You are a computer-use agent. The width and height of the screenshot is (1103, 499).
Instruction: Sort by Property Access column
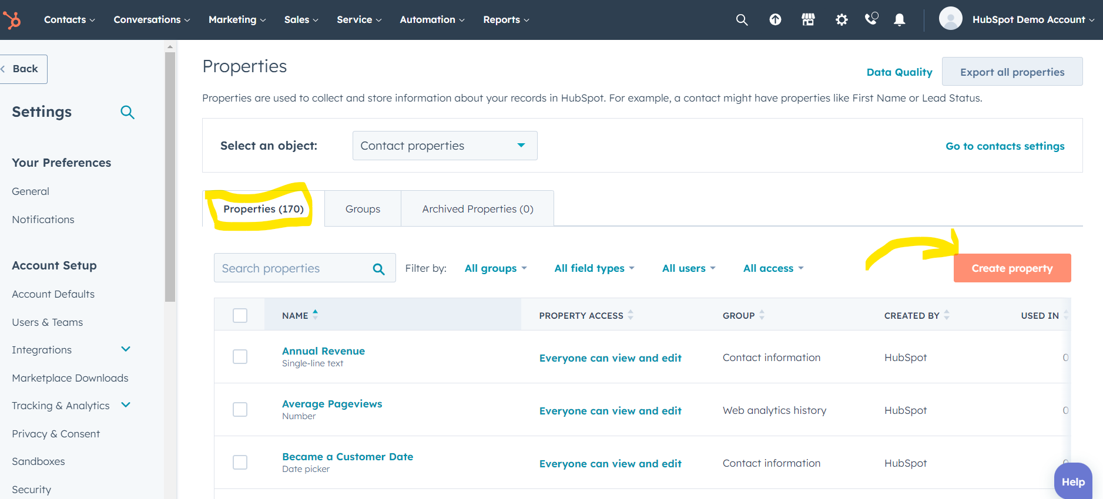631,315
